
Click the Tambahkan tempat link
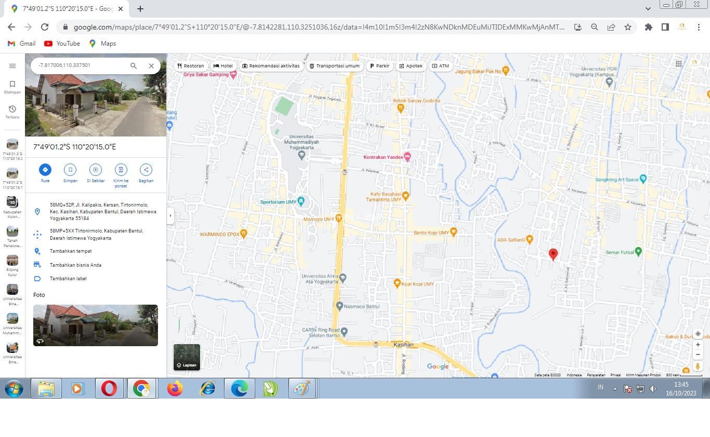(x=71, y=251)
